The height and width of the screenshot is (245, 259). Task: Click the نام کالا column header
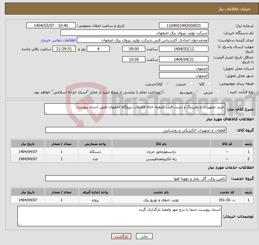[161, 144]
